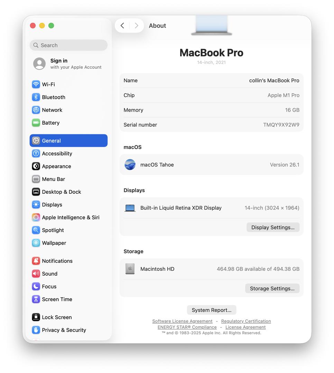Click the Display Settings... button

[273, 227]
